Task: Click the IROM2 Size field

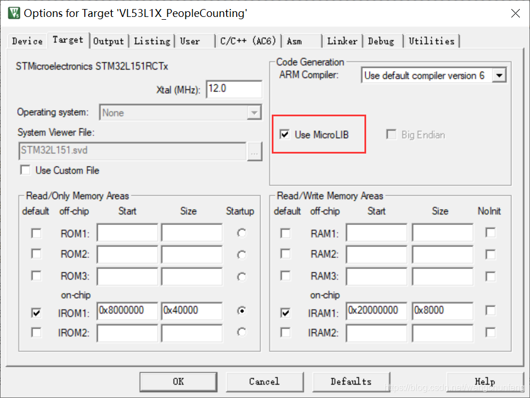Action: point(192,333)
